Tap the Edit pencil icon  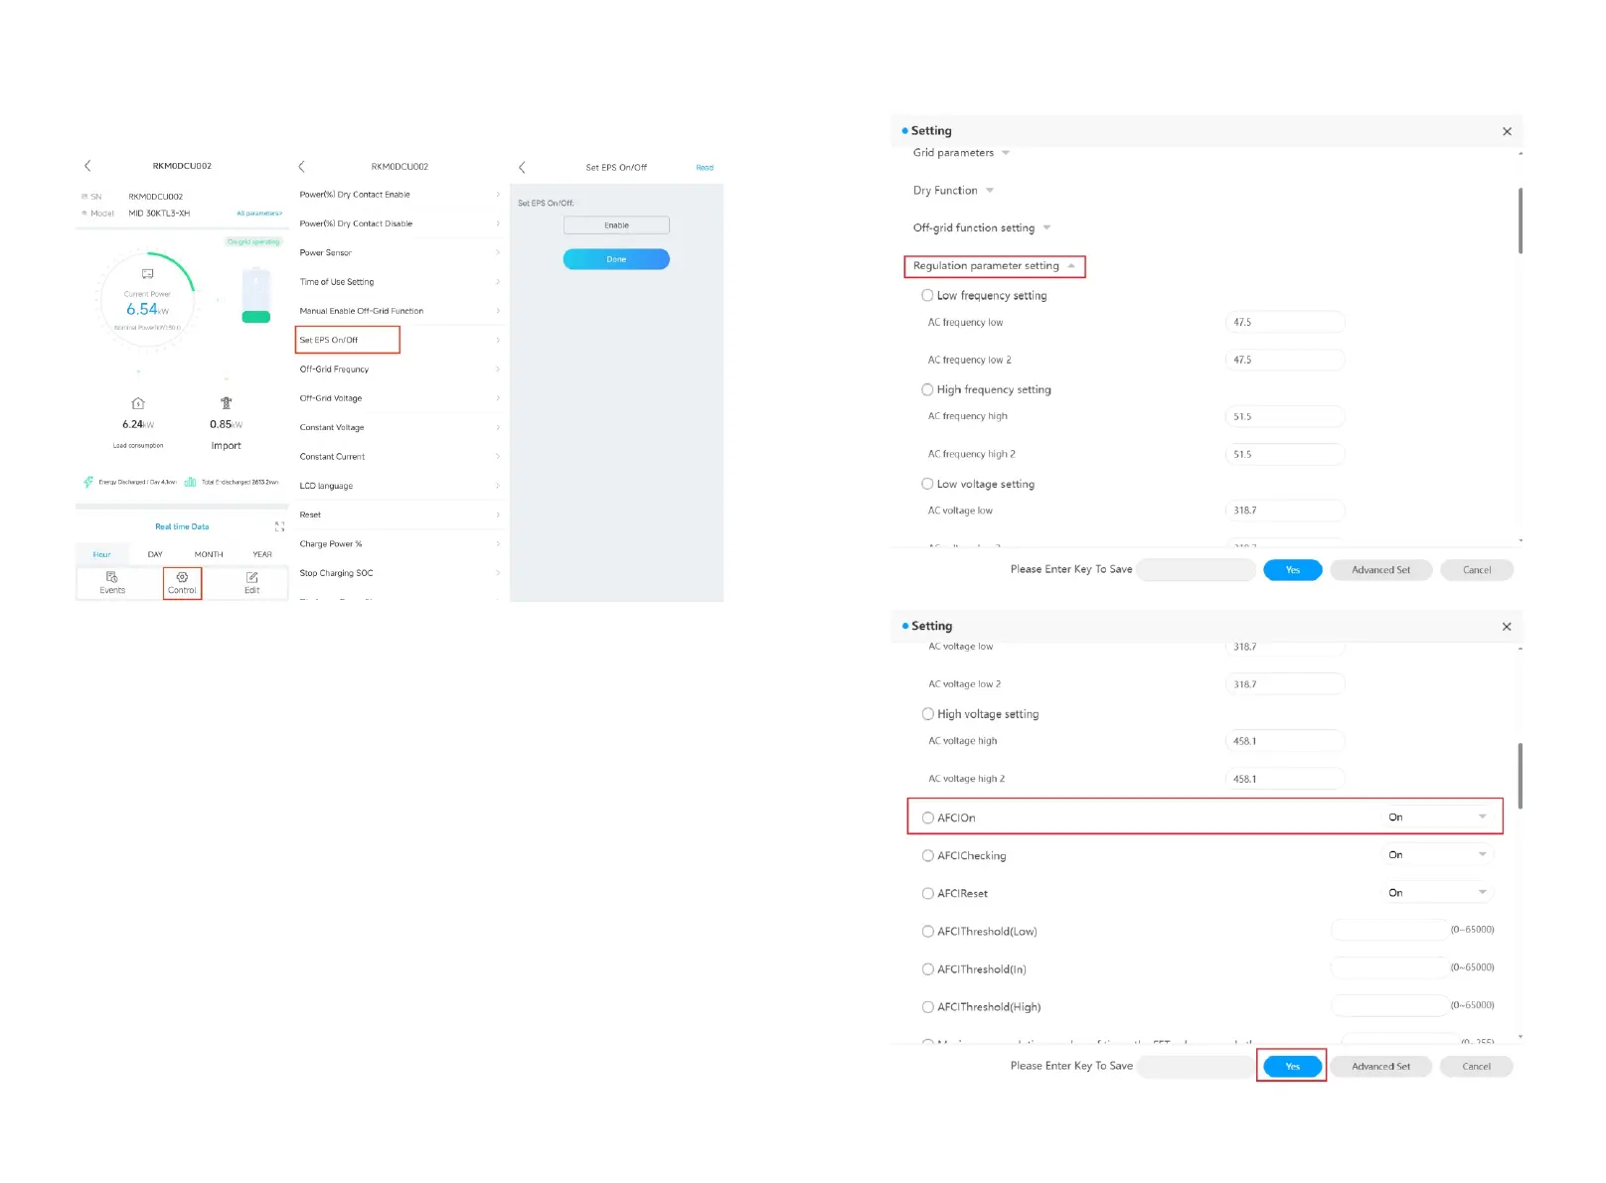pos(252,578)
